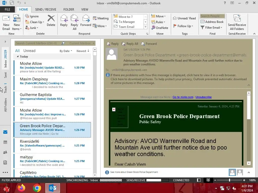
Task: Toggle Newest sort order
Action: tap(83, 51)
